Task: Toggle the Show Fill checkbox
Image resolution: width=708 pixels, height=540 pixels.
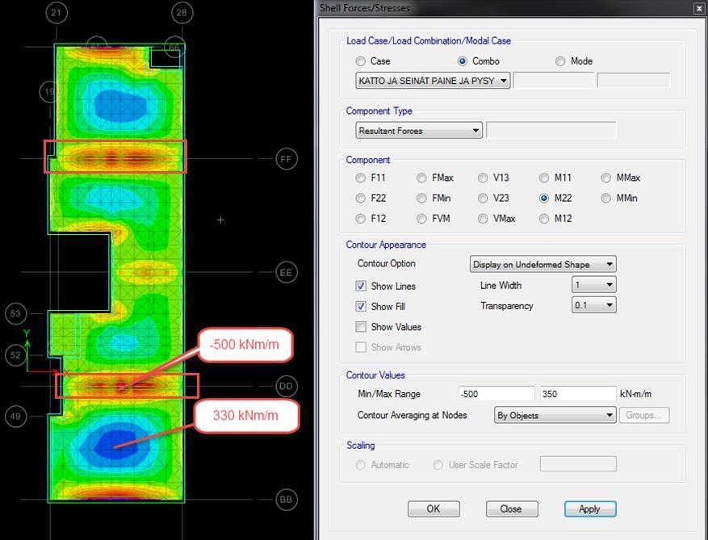Action: tap(361, 306)
